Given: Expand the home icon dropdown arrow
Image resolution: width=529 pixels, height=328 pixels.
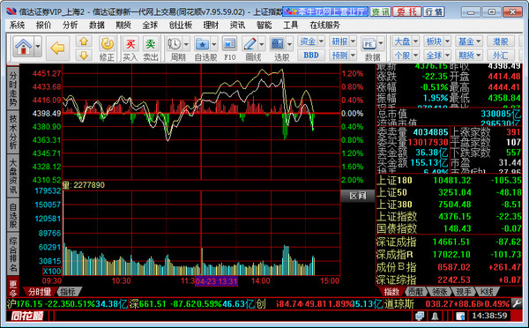Looking at the screenshot, I should click(x=37, y=47).
